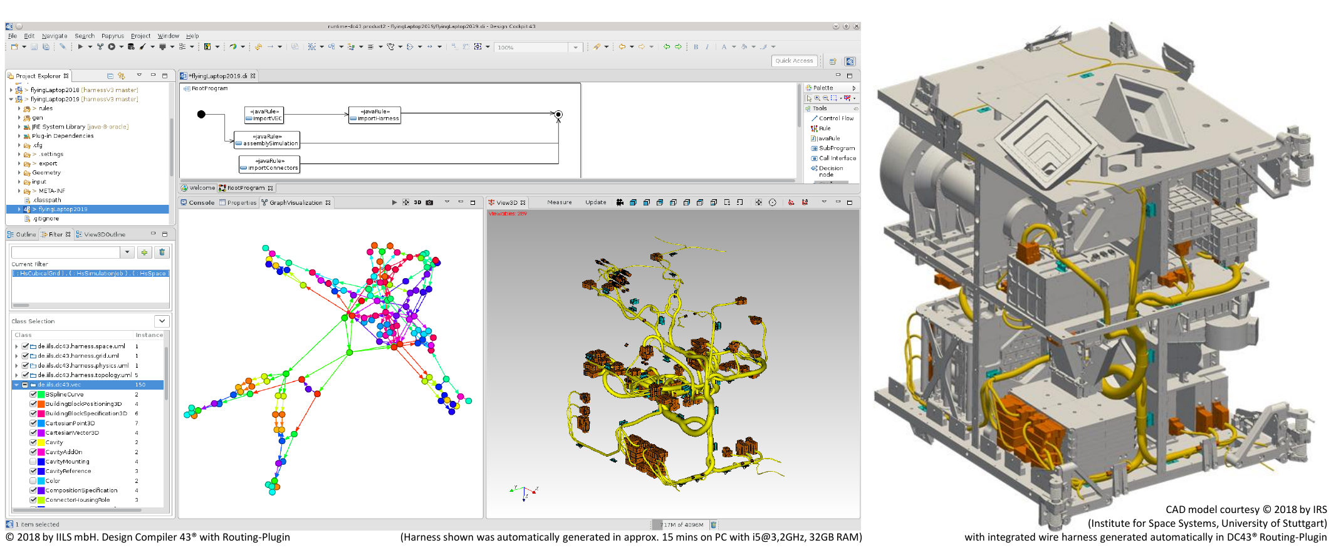The width and height of the screenshot is (1336, 555).
Task: Open the Navigate menu
Action: pos(55,36)
